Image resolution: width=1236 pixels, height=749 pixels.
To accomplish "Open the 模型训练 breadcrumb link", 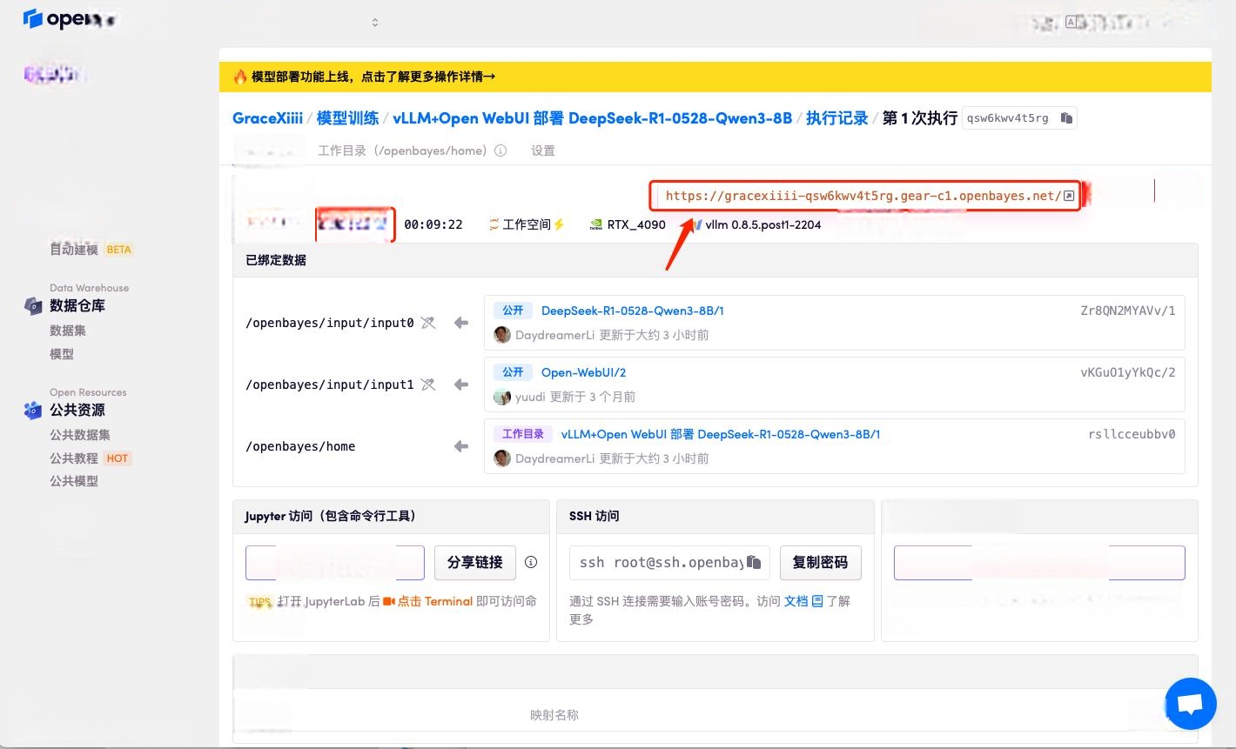I will (348, 118).
